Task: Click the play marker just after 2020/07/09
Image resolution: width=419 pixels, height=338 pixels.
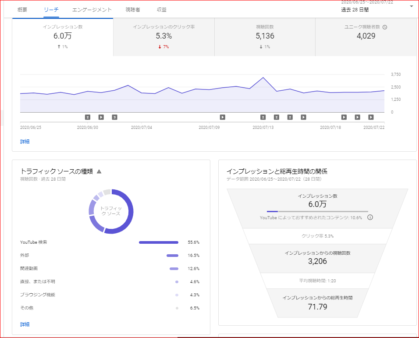Action: pyautogui.click(x=223, y=117)
